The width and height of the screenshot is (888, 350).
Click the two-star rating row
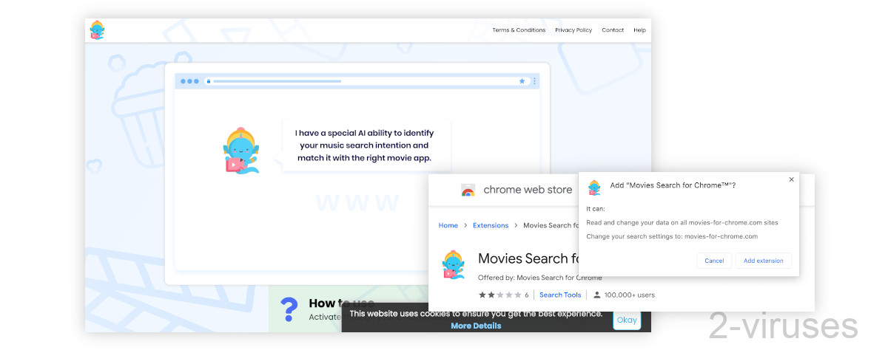click(x=499, y=295)
